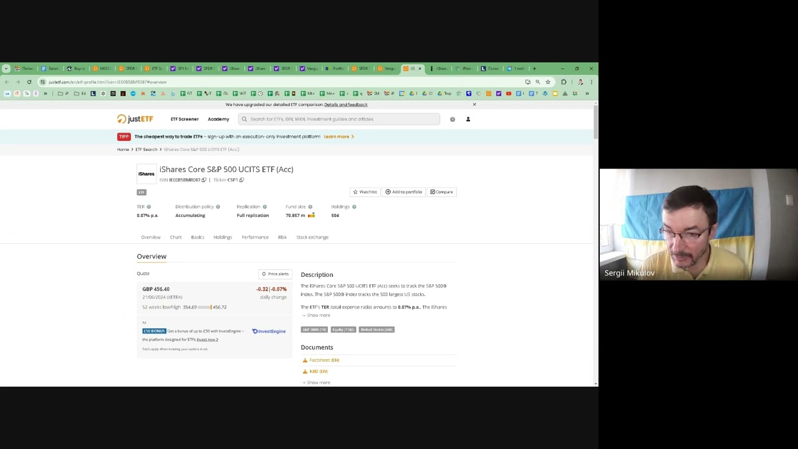Open the Academy menu

pyautogui.click(x=218, y=119)
